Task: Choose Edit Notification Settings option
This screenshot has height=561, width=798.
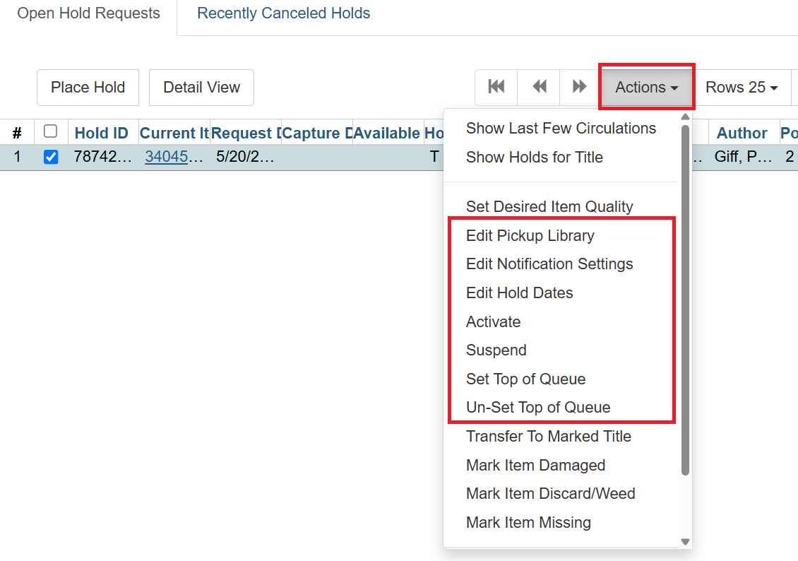Action: [549, 264]
